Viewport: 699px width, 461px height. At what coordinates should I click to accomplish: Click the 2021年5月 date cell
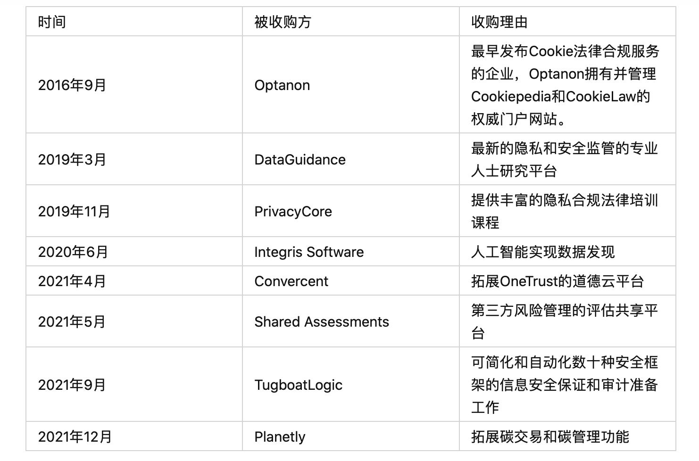pyautogui.click(x=134, y=321)
